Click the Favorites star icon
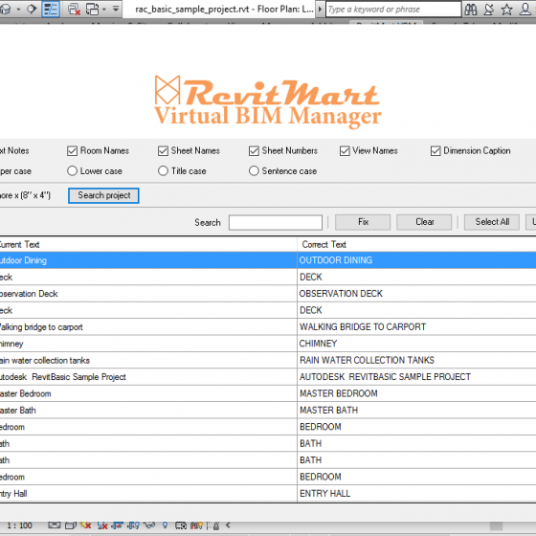Image resolution: width=536 pixels, height=536 pixels. 506,10
